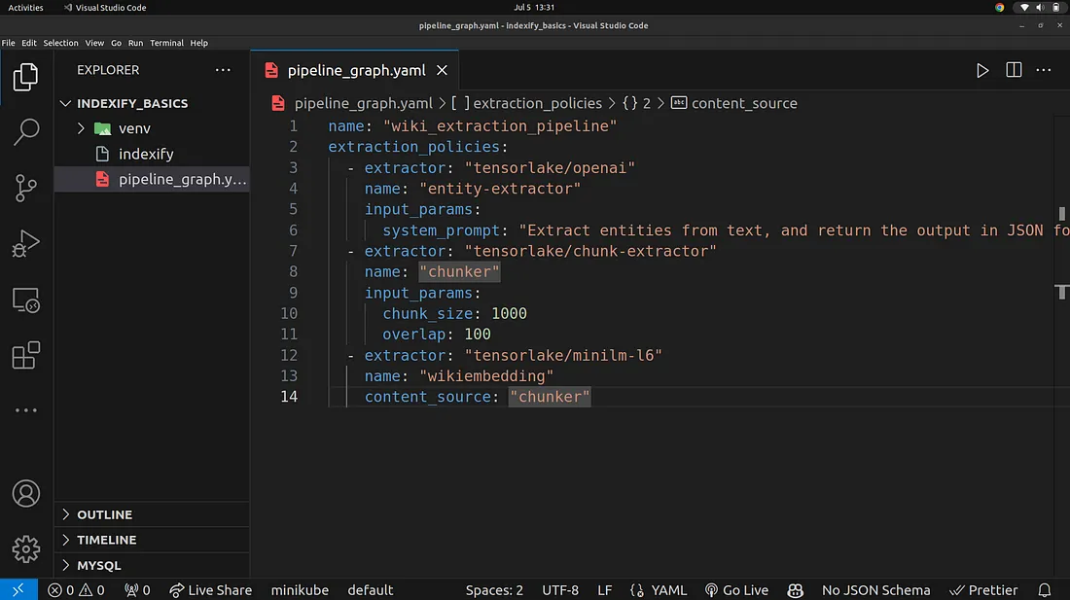
Task: Change indentation via Spaces: 2
Action: pos(494,589)
